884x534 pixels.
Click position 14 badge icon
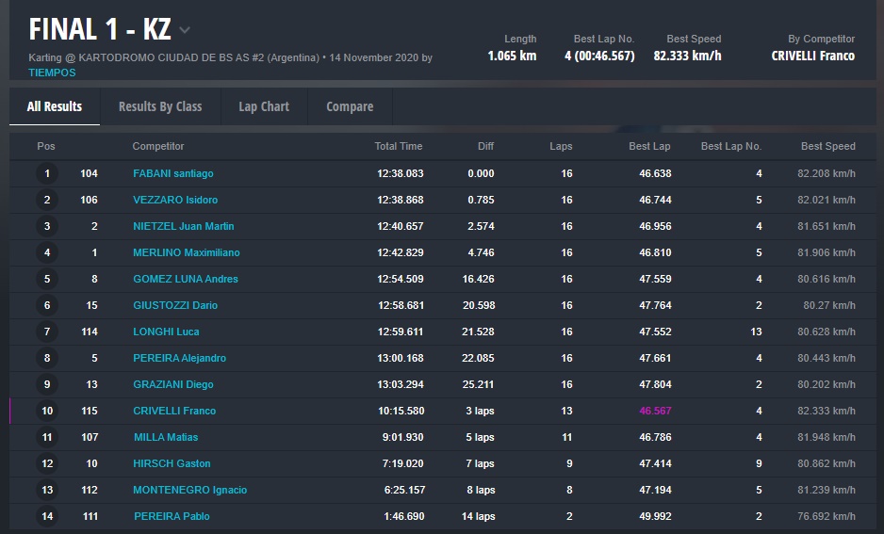point(47,516)
